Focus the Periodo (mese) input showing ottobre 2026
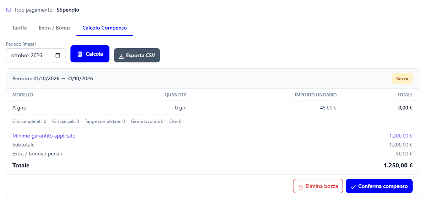Screen dimensions: 425x204 (x=36, y=55)
